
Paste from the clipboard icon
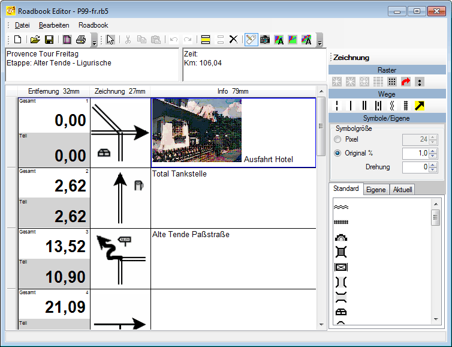(x=156, y=40)
